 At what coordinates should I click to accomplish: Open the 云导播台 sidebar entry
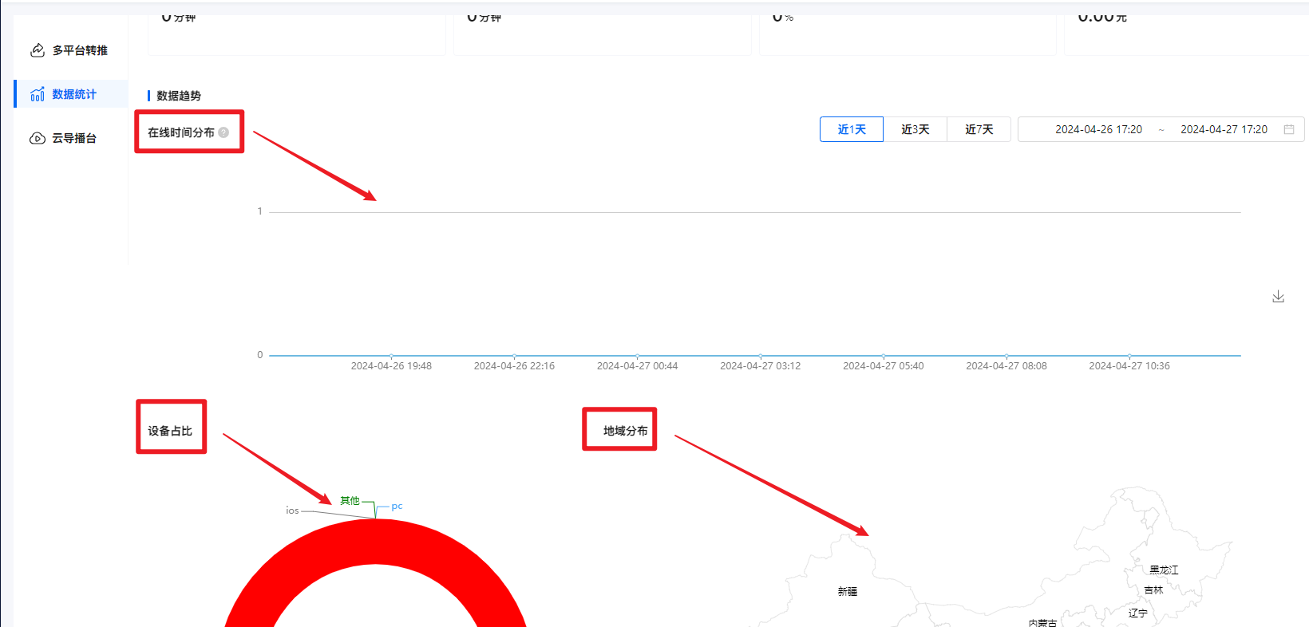(x=74, y=138)
